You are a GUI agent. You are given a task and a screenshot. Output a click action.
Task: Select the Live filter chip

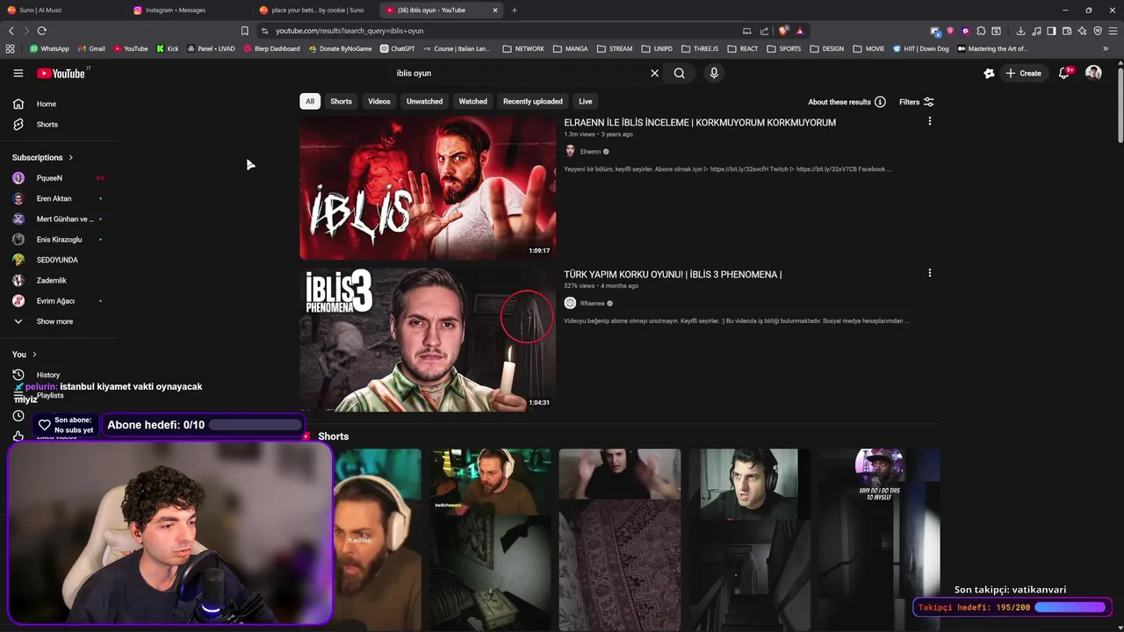click(586, 101)
